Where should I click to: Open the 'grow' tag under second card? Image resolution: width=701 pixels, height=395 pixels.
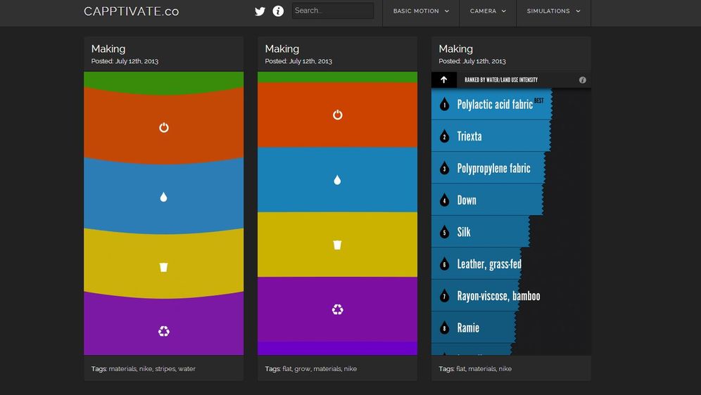(302, 369)
